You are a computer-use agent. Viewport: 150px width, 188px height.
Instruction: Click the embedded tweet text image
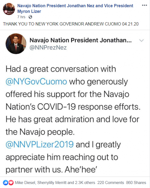coord(75,103)
